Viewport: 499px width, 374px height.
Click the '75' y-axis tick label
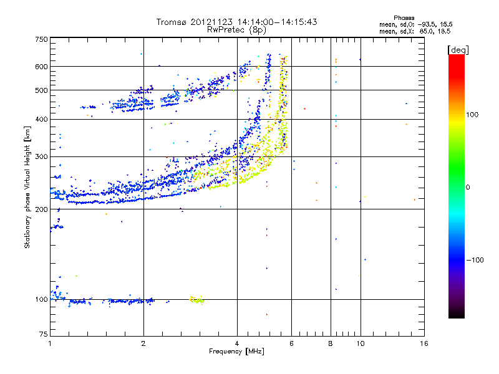click(44, 334)
